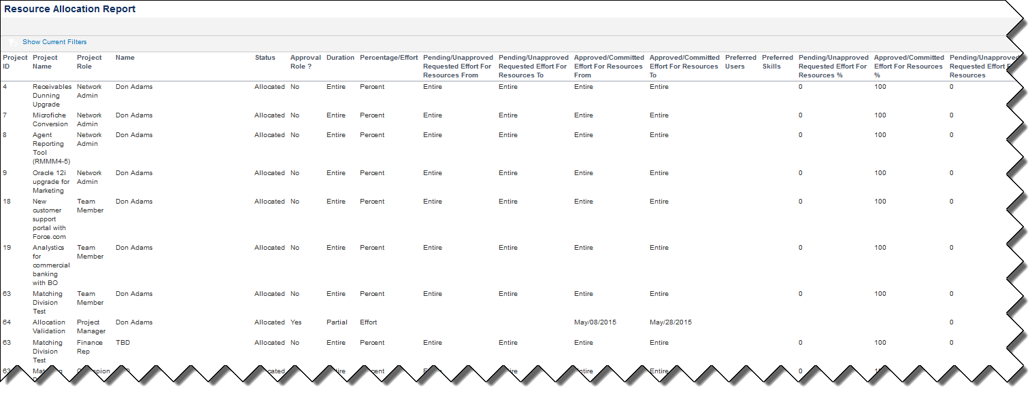Open project ID 18 link
Screen dimensions: 1034x393
7,202
